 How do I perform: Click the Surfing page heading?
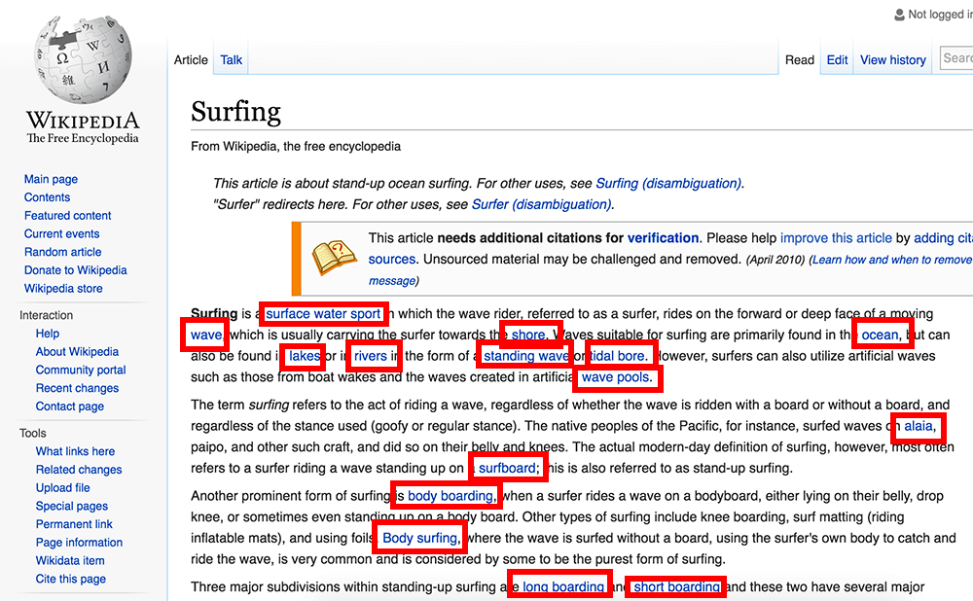click(235, 112)
